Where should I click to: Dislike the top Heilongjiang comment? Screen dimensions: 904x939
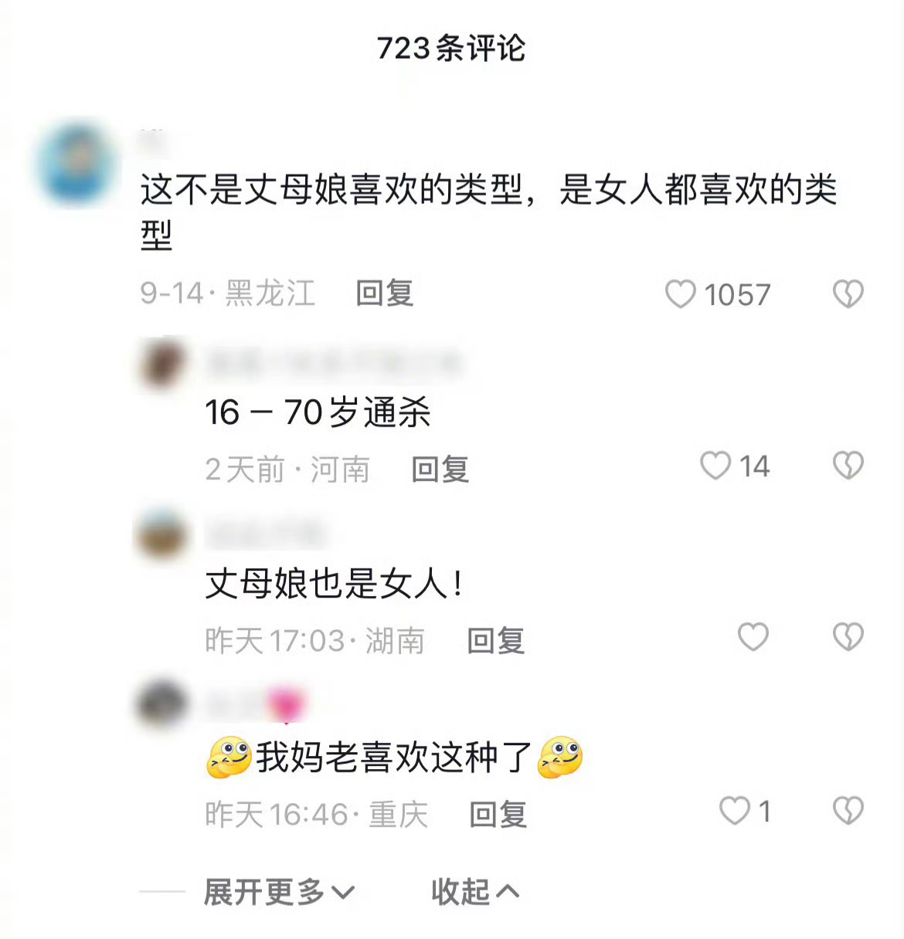(x=848, y=294)
